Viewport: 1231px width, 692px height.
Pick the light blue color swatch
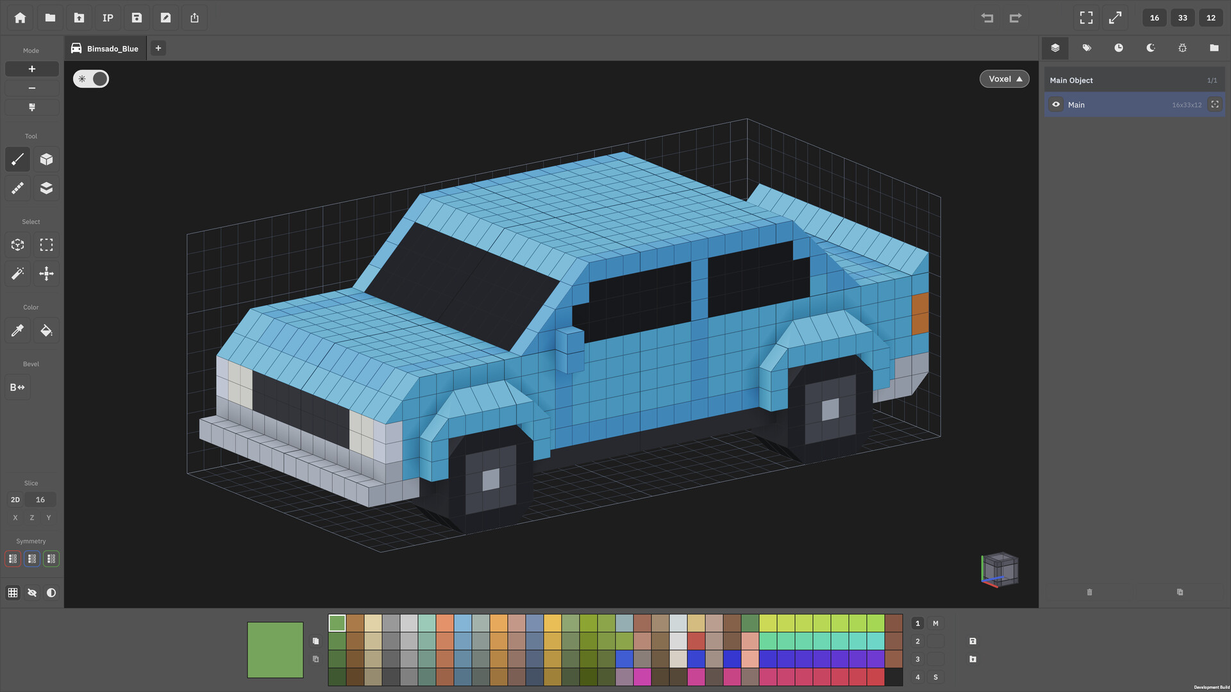pyautogui.click(x=463, y=623)
